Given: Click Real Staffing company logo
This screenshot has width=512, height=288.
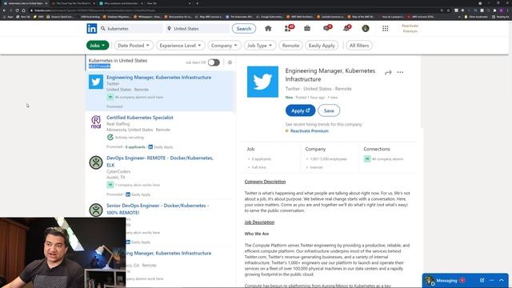Looking at the screenshot, I should point(96,122).
